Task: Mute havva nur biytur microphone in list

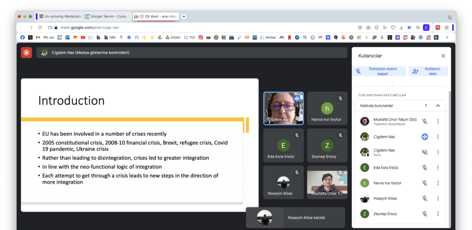Action: pyautogui.click(x=425, y=183)
